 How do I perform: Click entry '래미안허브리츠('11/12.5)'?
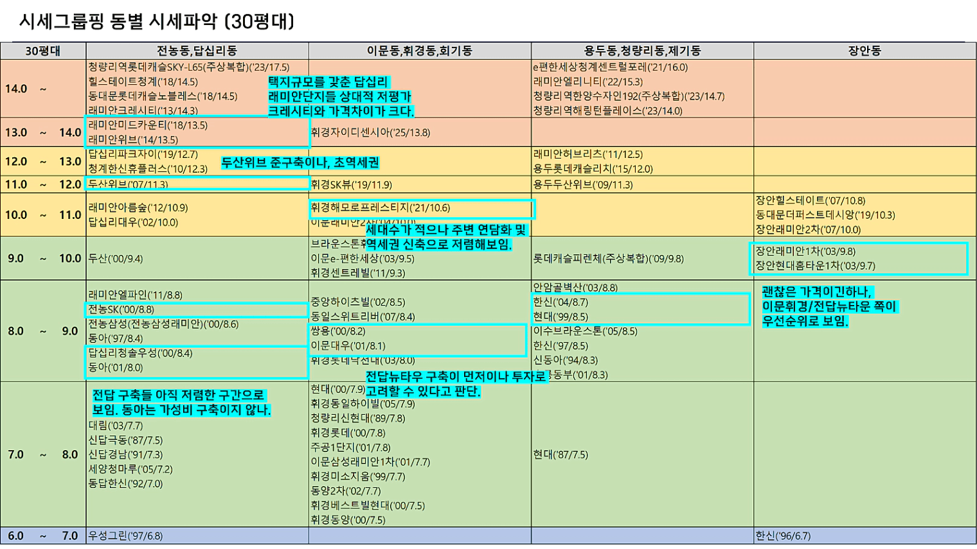click(587, 154)
